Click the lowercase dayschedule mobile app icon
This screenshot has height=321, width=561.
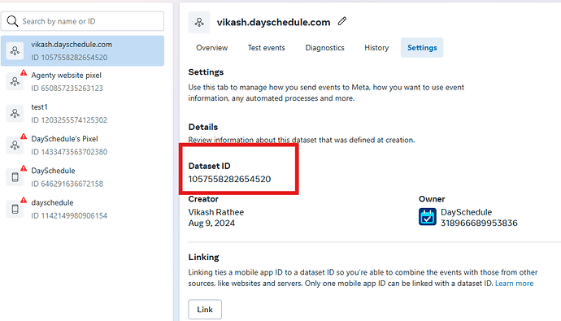point(15,209)
